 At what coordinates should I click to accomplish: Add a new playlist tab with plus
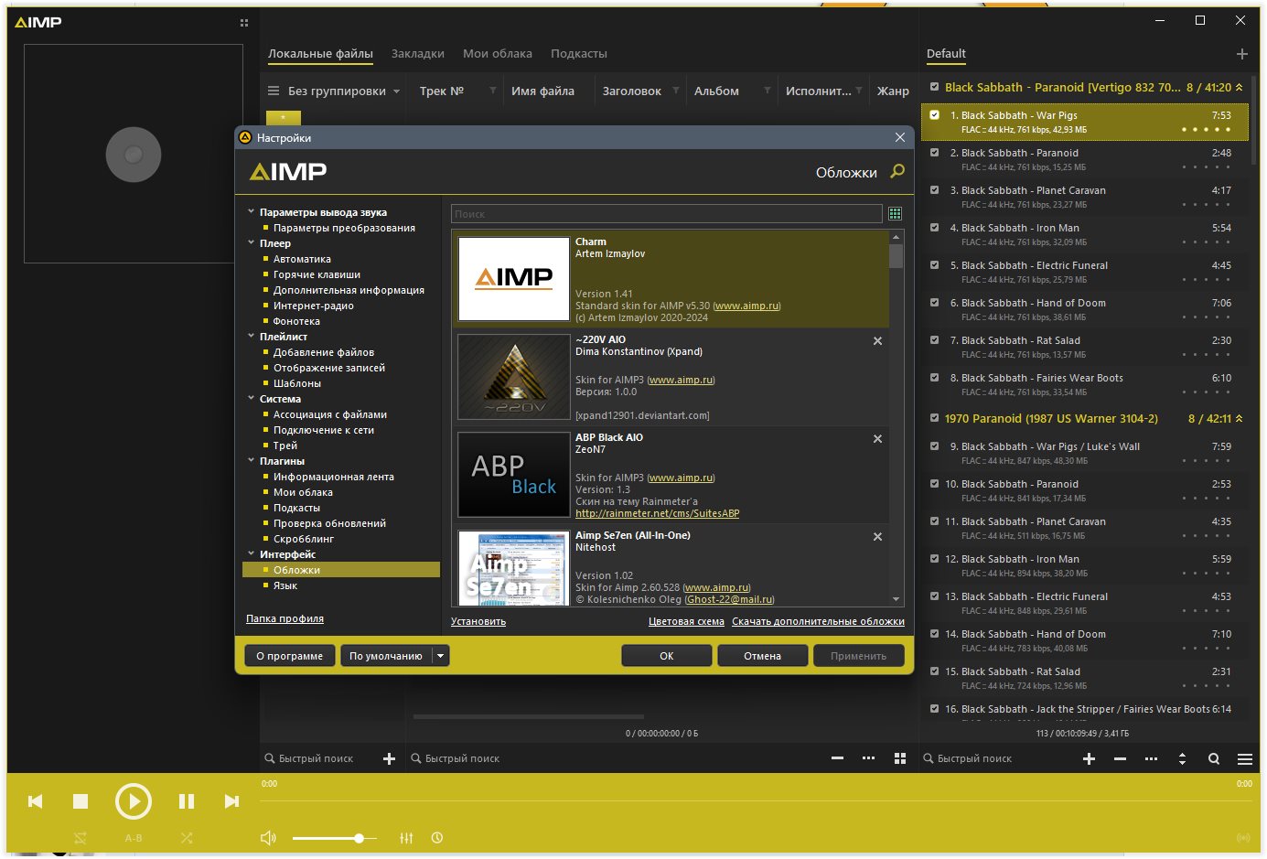[1241, 54]
